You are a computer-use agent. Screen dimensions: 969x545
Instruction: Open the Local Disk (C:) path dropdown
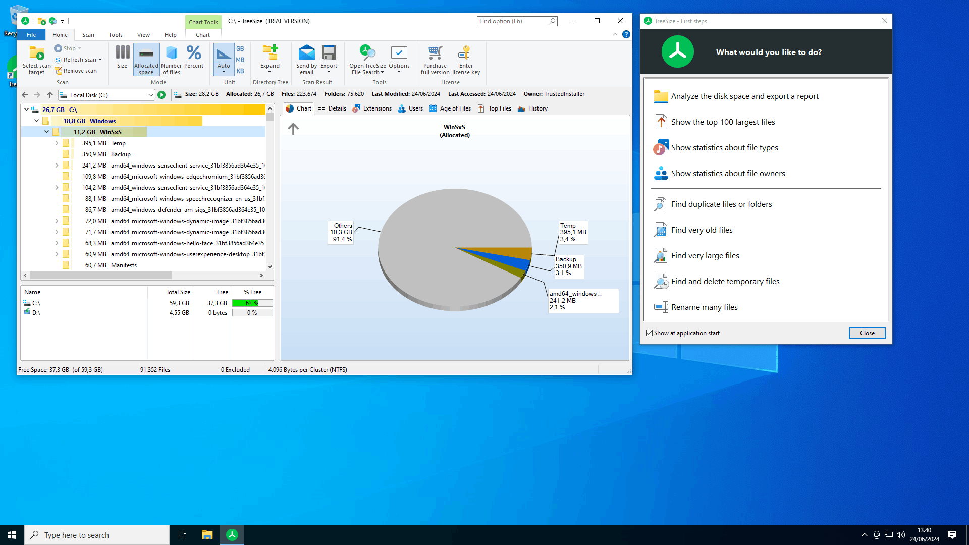click(x=150, y=95)
